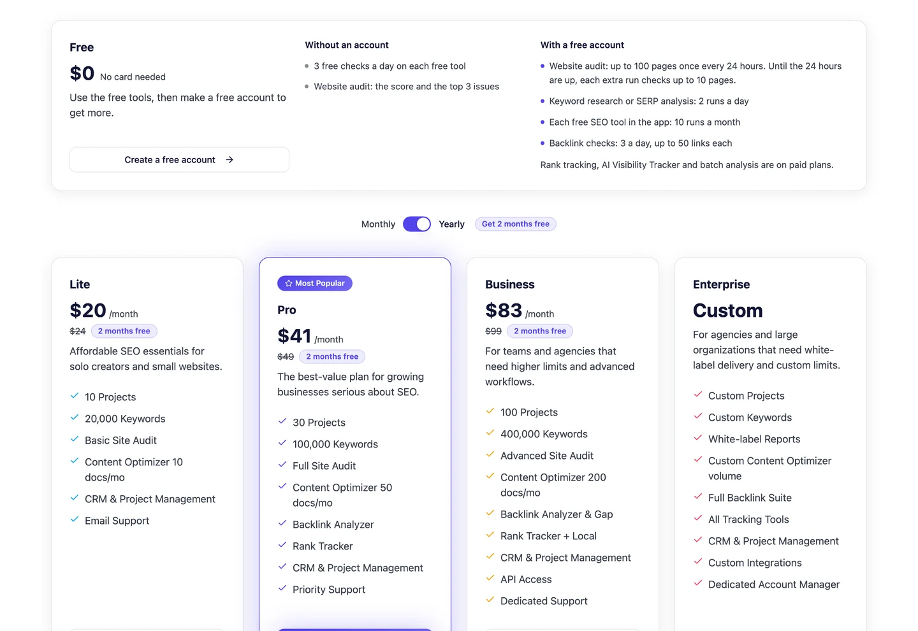918x631 pixels.
Task: Click the checkmark beside API Access
Action: 490,579
